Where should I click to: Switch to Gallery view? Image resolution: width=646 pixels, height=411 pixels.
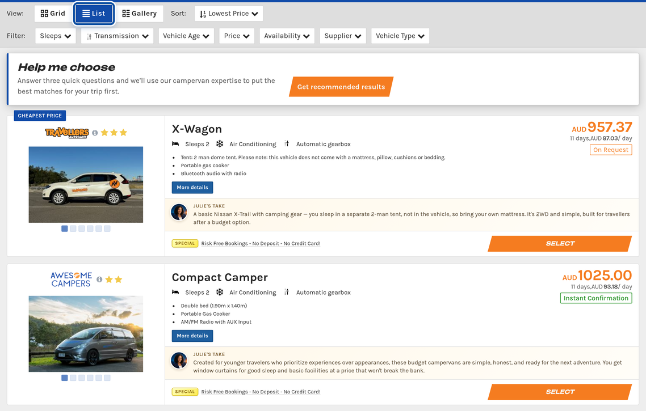(140, 14)
